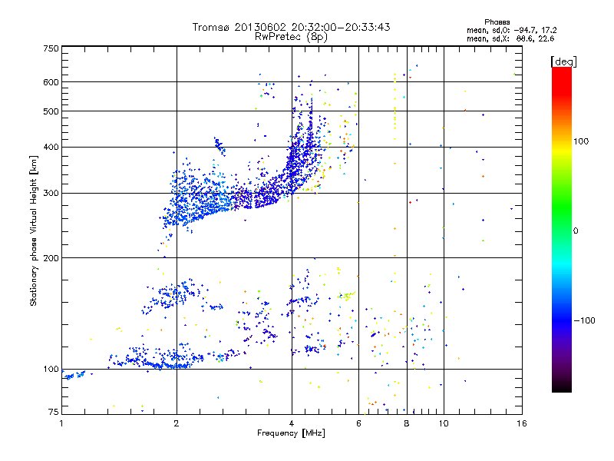Click the y-axis tick label '75'
This screenshot has width=614, height=461.
tap(54, 412)
